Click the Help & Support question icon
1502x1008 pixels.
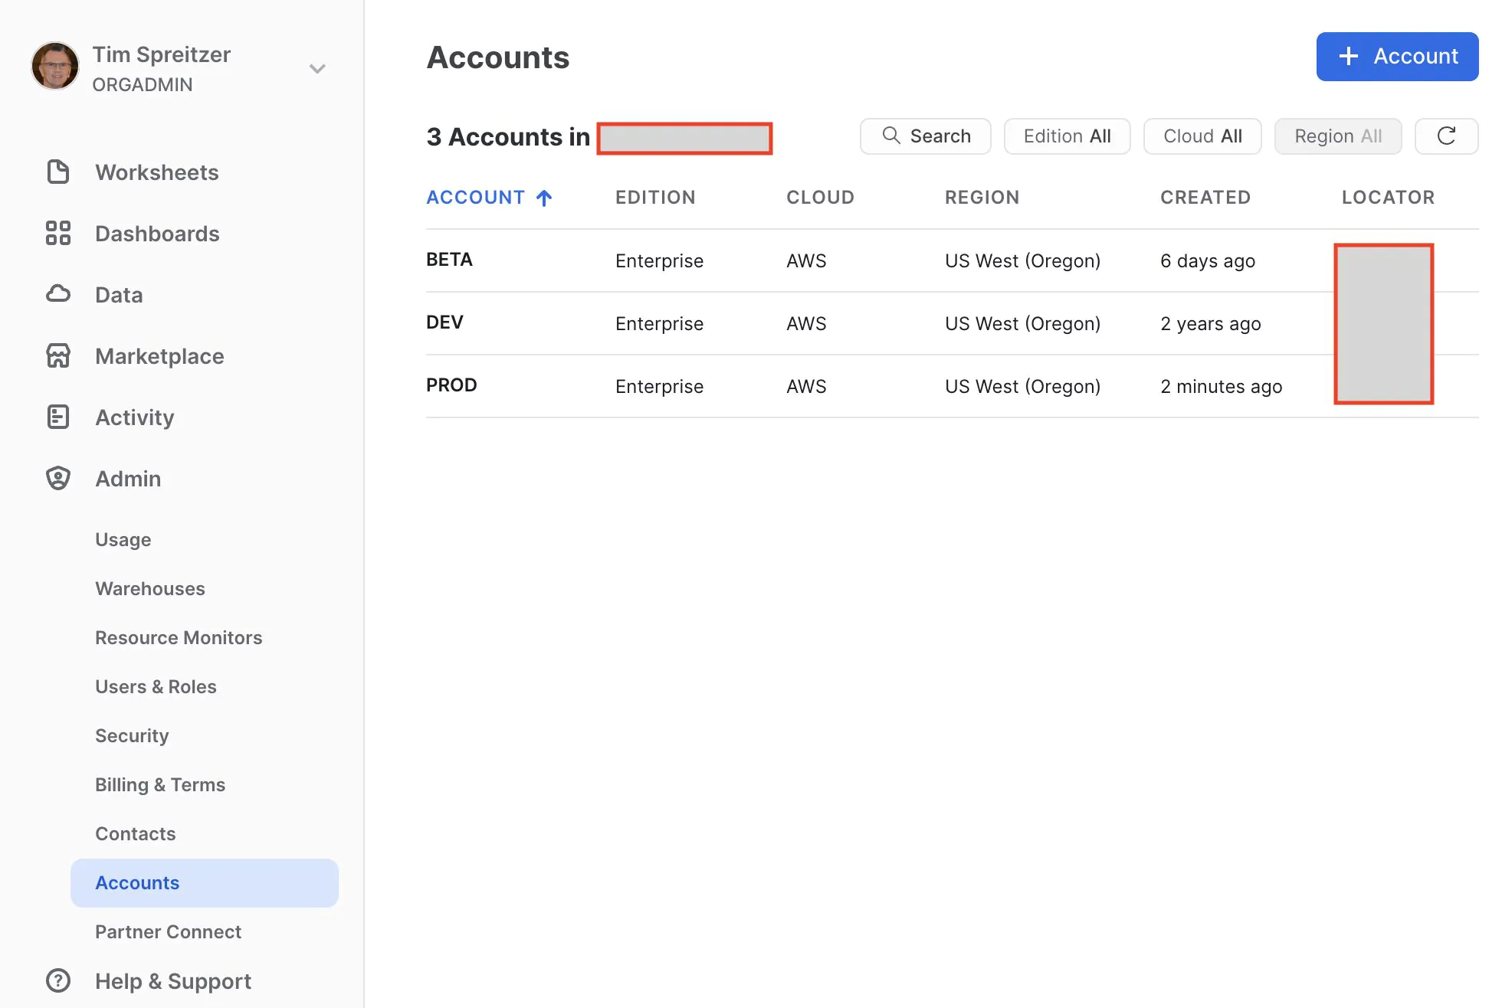(58, 980)
